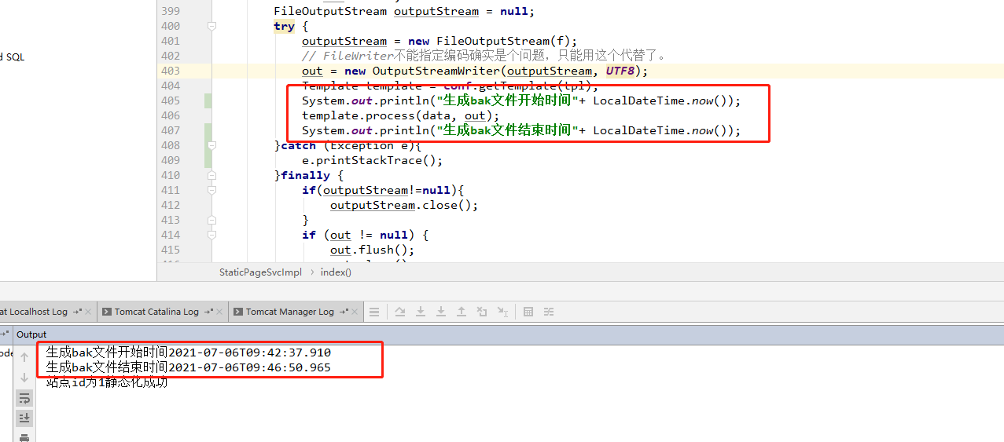Click 'if(outputStream!=null){' on line 411
Viewport: 1004px width, 442px height.
[383, 190]
